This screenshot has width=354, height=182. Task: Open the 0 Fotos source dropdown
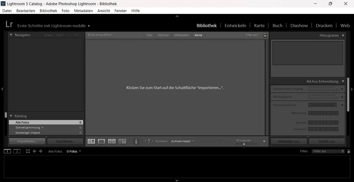(x=74, y=151)
